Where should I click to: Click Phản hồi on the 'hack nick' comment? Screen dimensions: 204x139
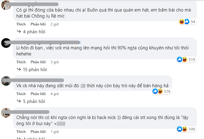[x=38, y=132]
